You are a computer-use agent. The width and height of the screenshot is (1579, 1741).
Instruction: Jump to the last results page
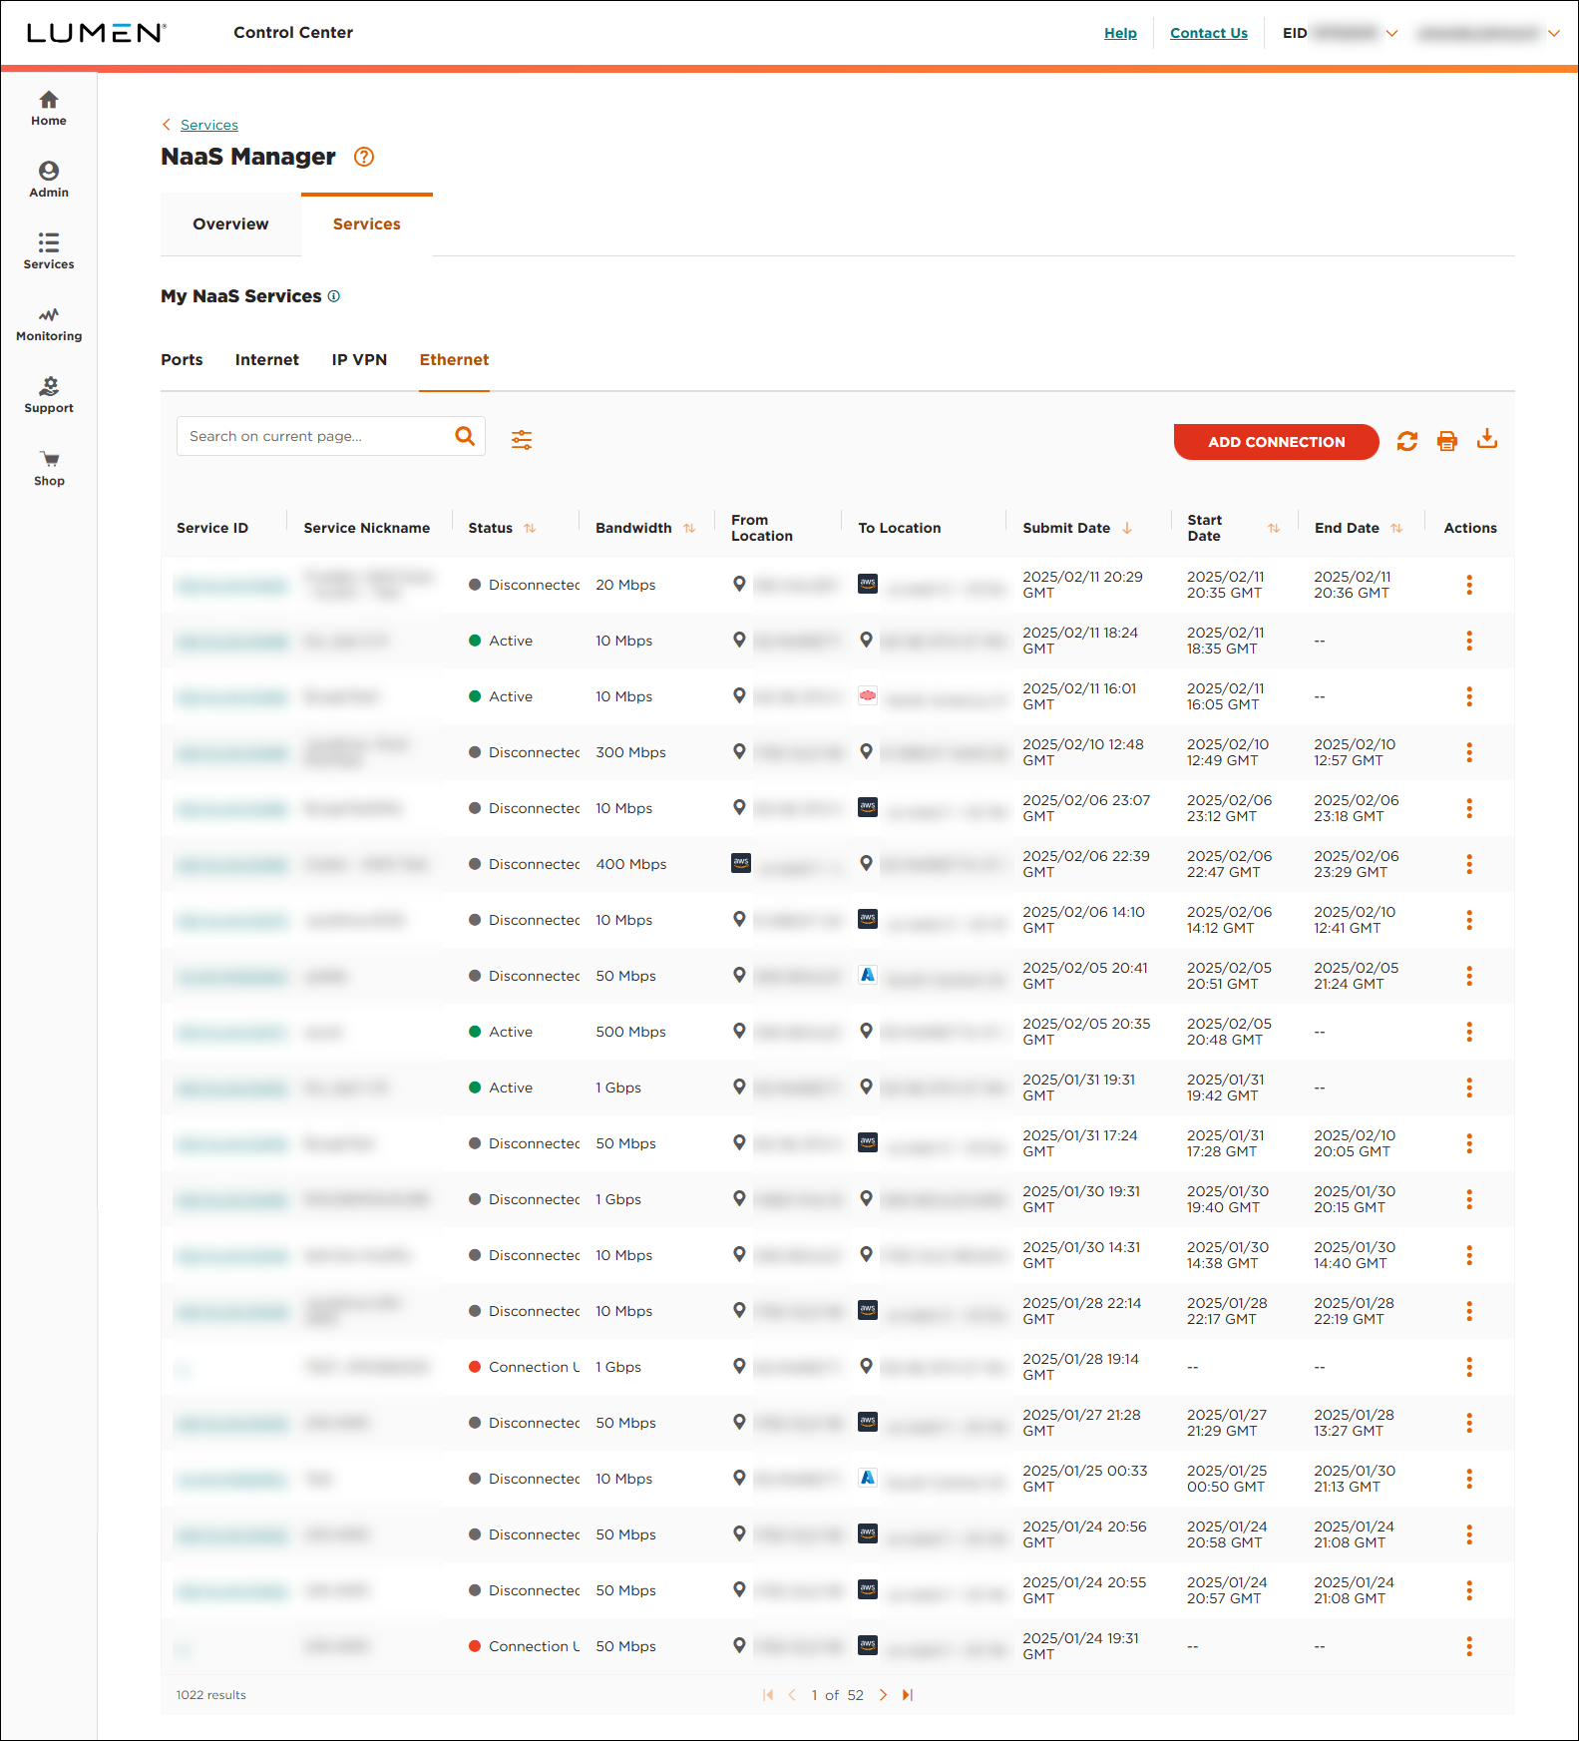pos(907,1695)
